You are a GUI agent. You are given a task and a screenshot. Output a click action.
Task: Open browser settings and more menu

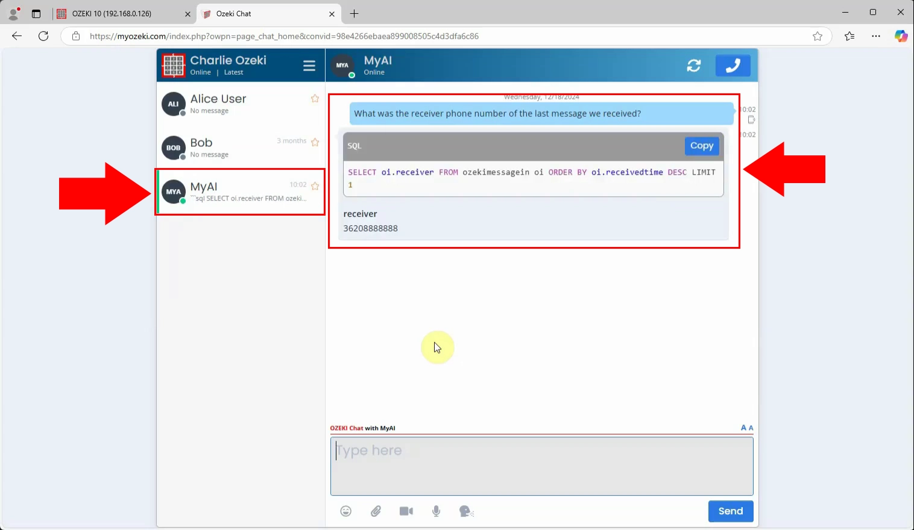click(876, 36)
